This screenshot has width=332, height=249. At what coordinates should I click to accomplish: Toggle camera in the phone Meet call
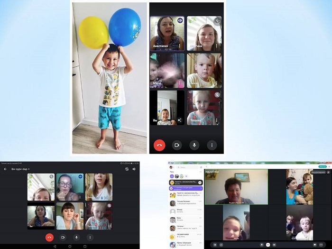[x=177, y=145]
